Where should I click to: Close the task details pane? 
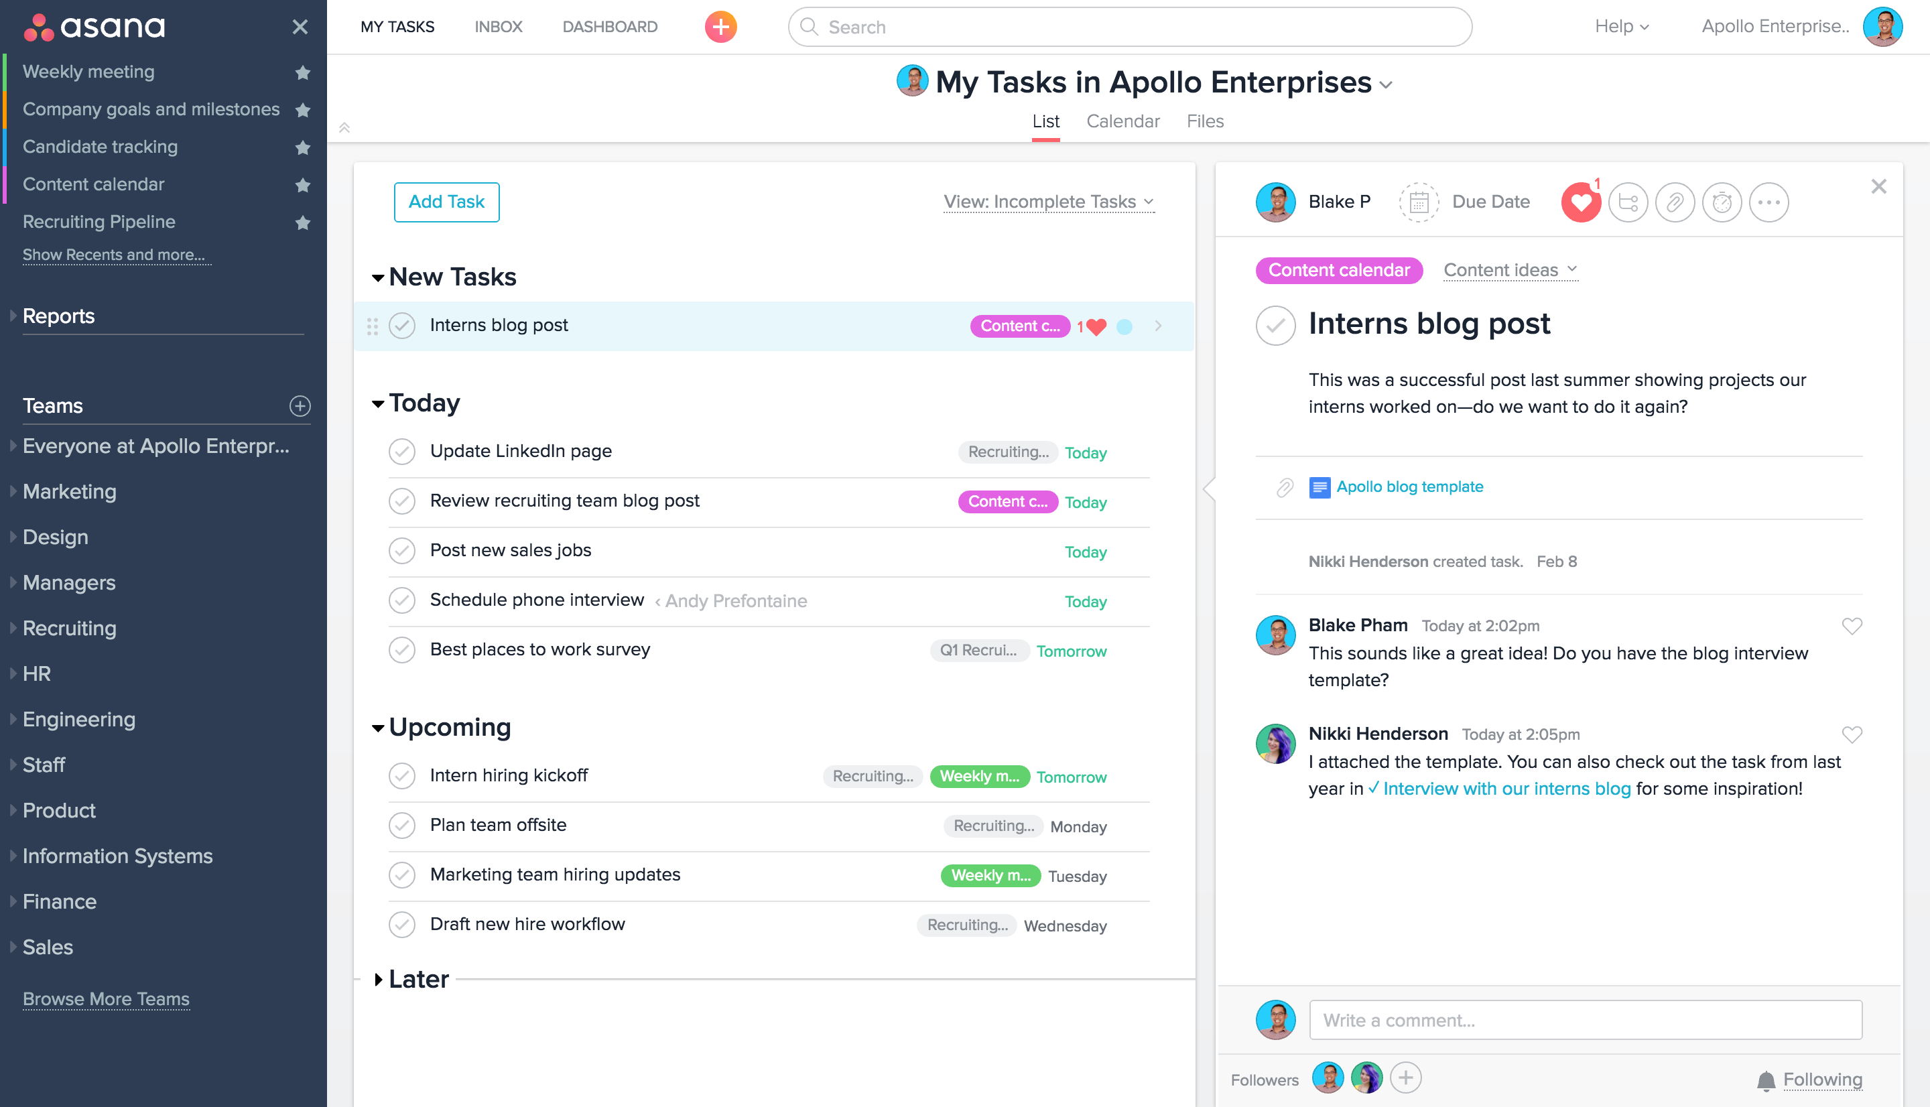(1878, 187)
